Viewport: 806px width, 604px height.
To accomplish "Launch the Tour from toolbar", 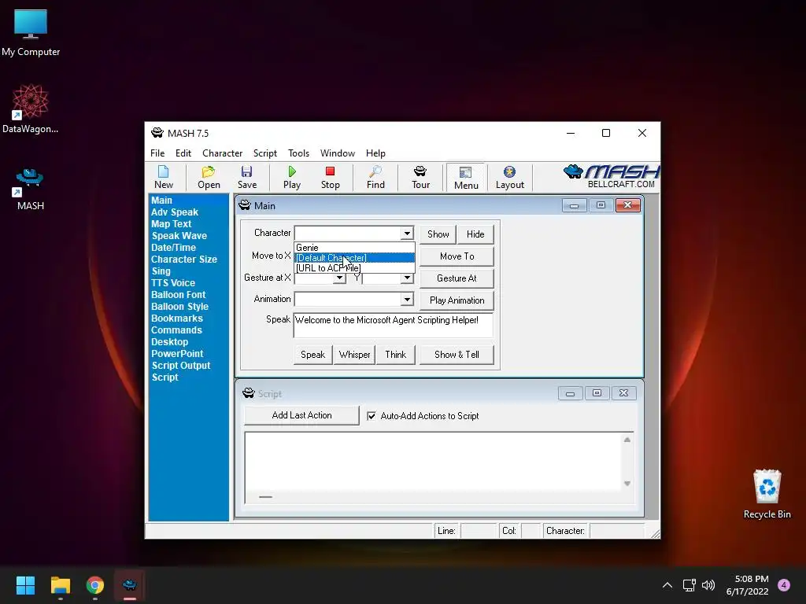I will (x=420, y=178).
